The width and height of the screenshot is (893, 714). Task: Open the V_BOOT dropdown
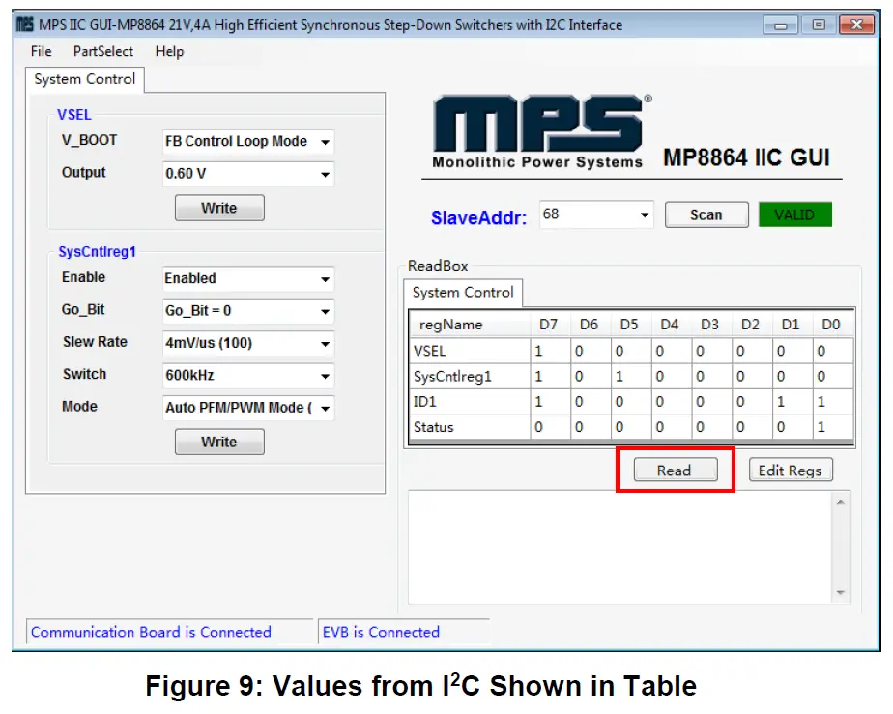(247, 141)
